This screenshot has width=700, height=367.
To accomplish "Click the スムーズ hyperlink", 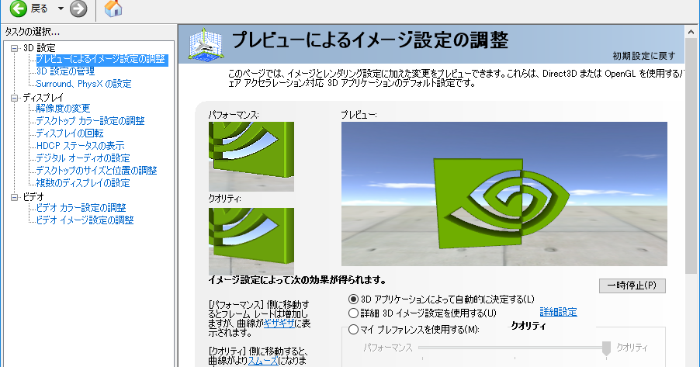I will click(x=263, y=361).
